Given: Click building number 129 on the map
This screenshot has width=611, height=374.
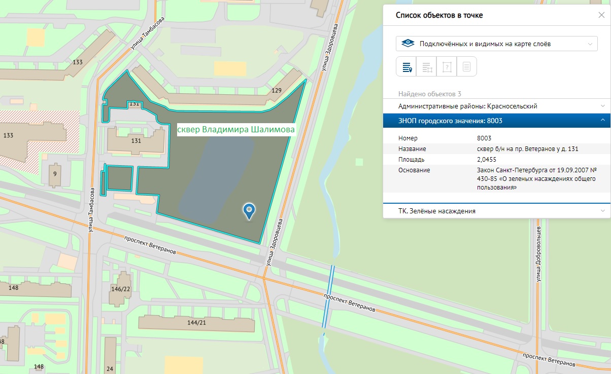Looking at the screenshot, I should pyautogui.click(x=277, y=90).
